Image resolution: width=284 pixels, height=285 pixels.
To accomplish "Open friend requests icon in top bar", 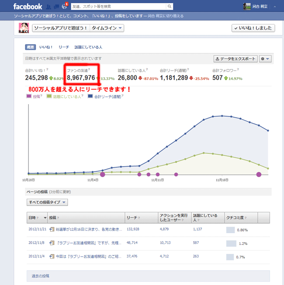I will tap(48, 7).
